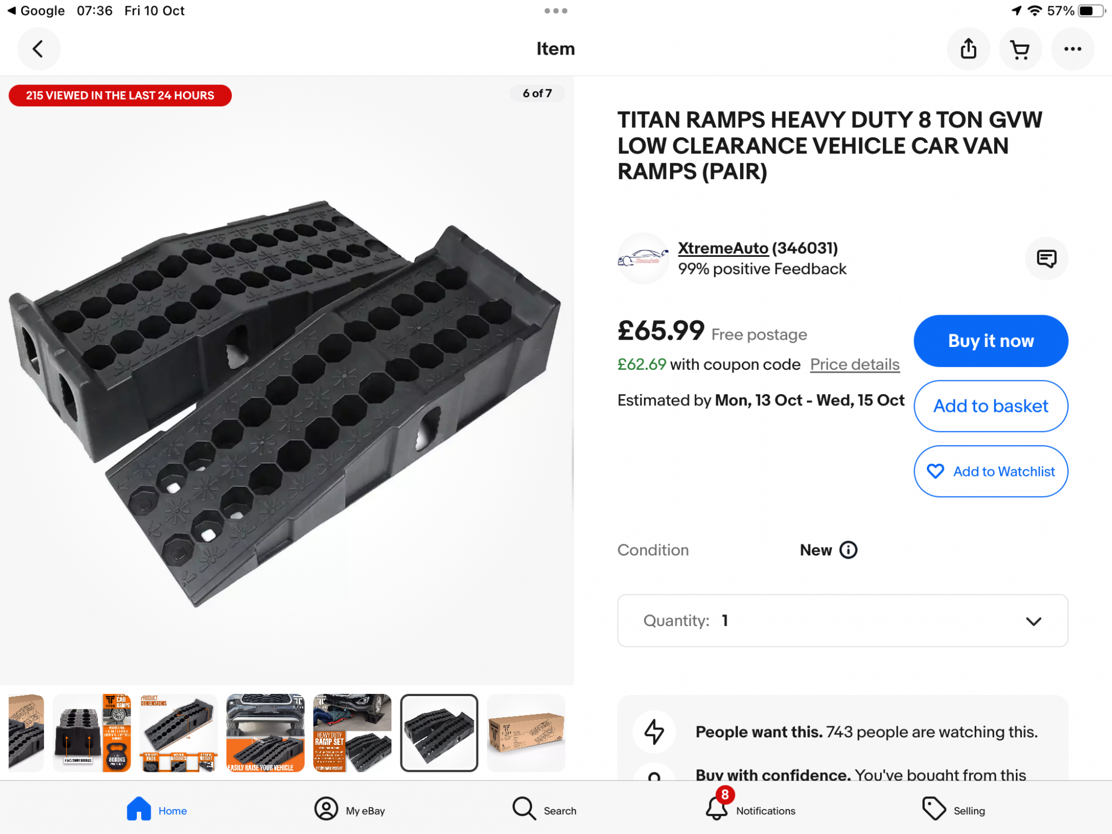Open the Price details link
The image size is (1112, 834).
[855, 365]
